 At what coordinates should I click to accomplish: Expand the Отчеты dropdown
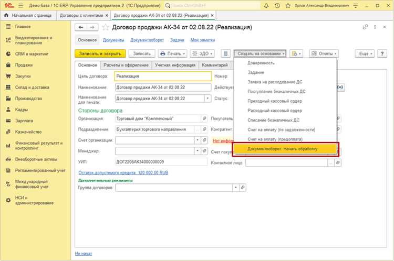pyautogui.click(x=324, y=53)
